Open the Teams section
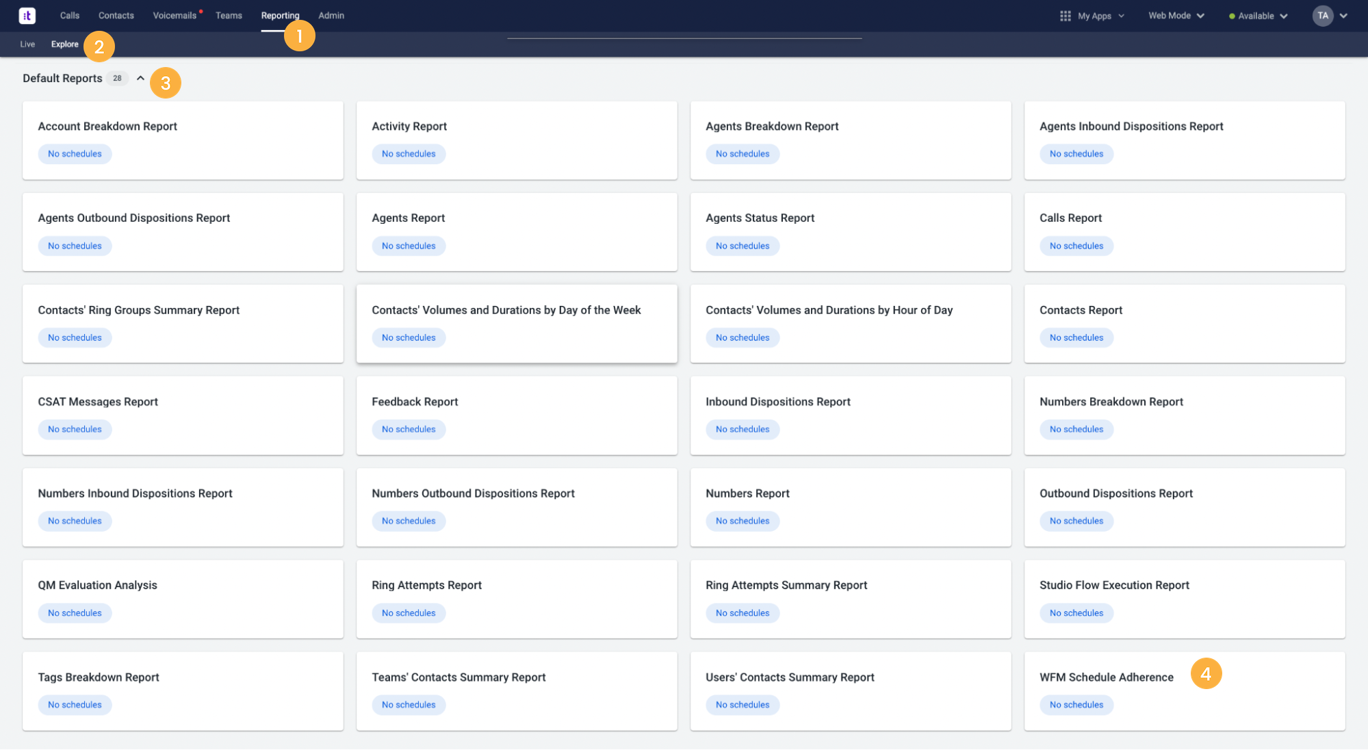Viewport: 1368px width, 750px height. coord(229,15)
